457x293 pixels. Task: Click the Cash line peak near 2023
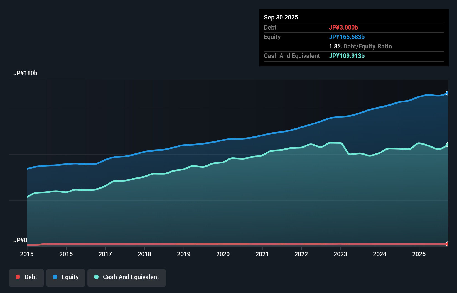[334, 143]
